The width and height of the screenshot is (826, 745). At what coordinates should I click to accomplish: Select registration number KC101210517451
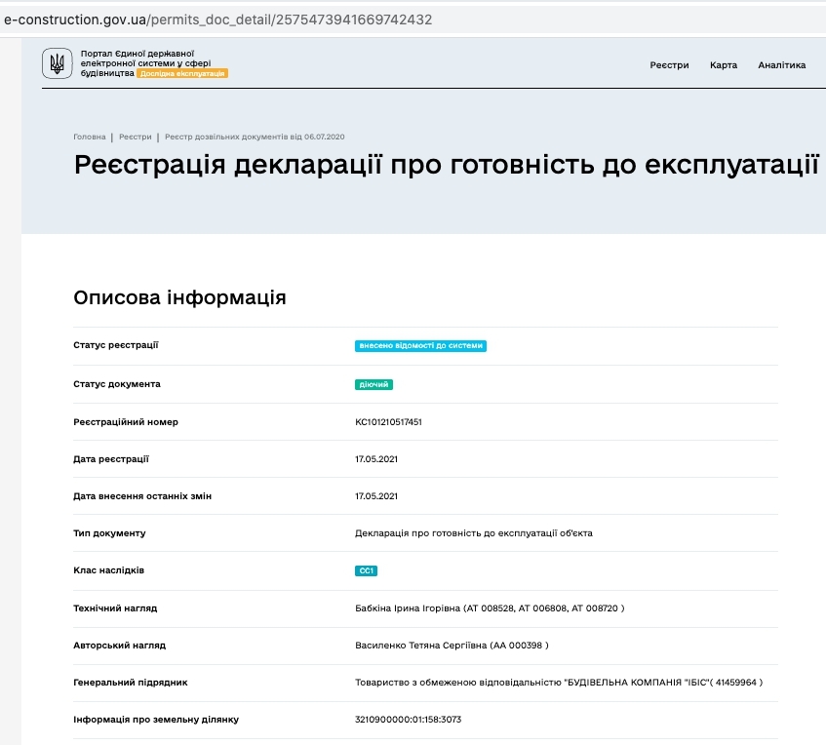(x=388, y=422)
